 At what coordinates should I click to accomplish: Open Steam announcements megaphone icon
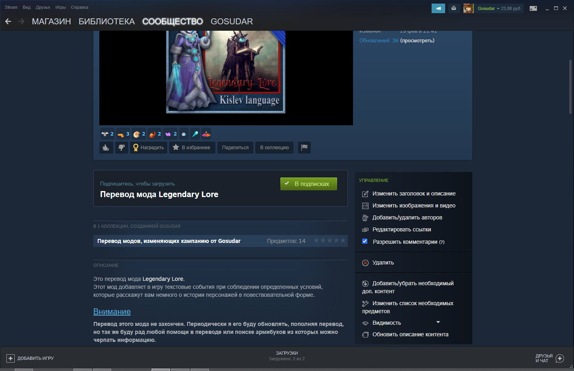[438, 8]
